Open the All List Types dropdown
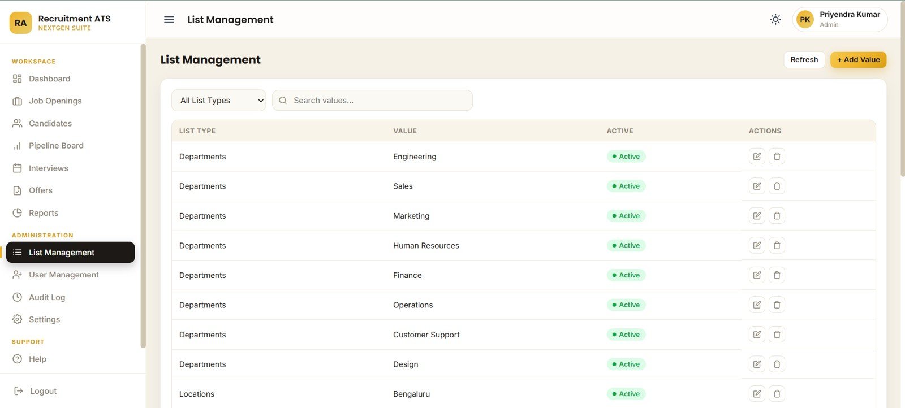The image size is (905, 408). [x=218, y=101]
